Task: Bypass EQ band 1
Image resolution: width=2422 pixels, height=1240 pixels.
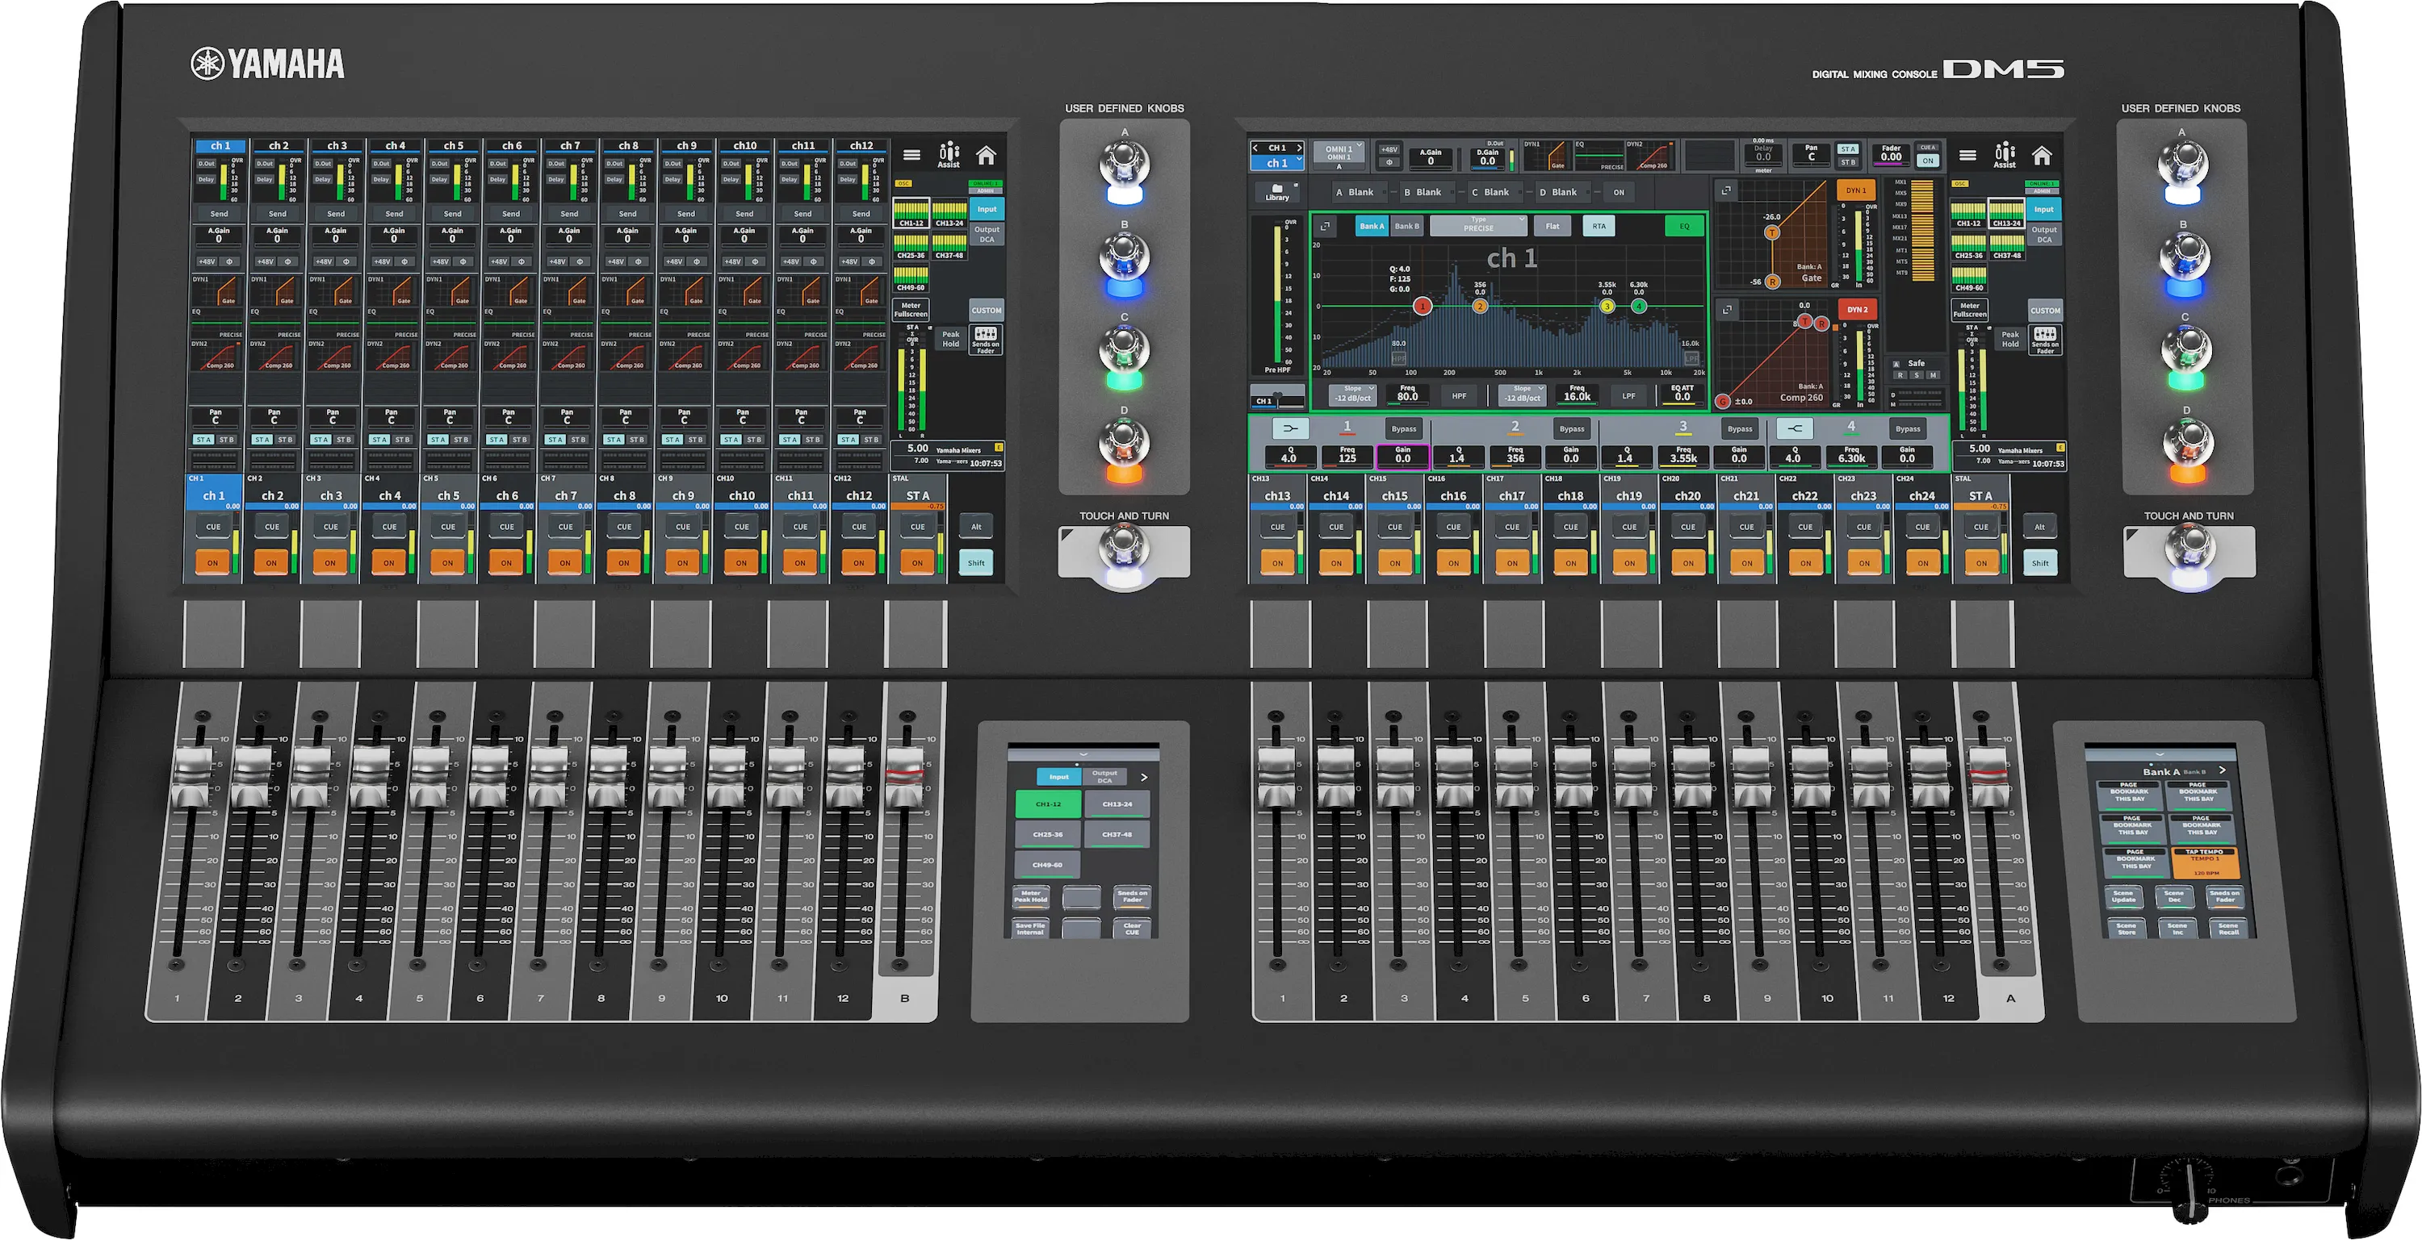Action: (x=1404, y=429)
